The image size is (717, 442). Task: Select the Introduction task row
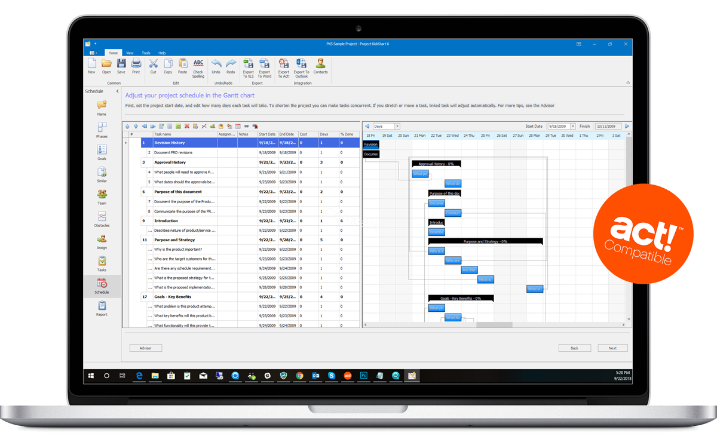[x=251, y=221]
